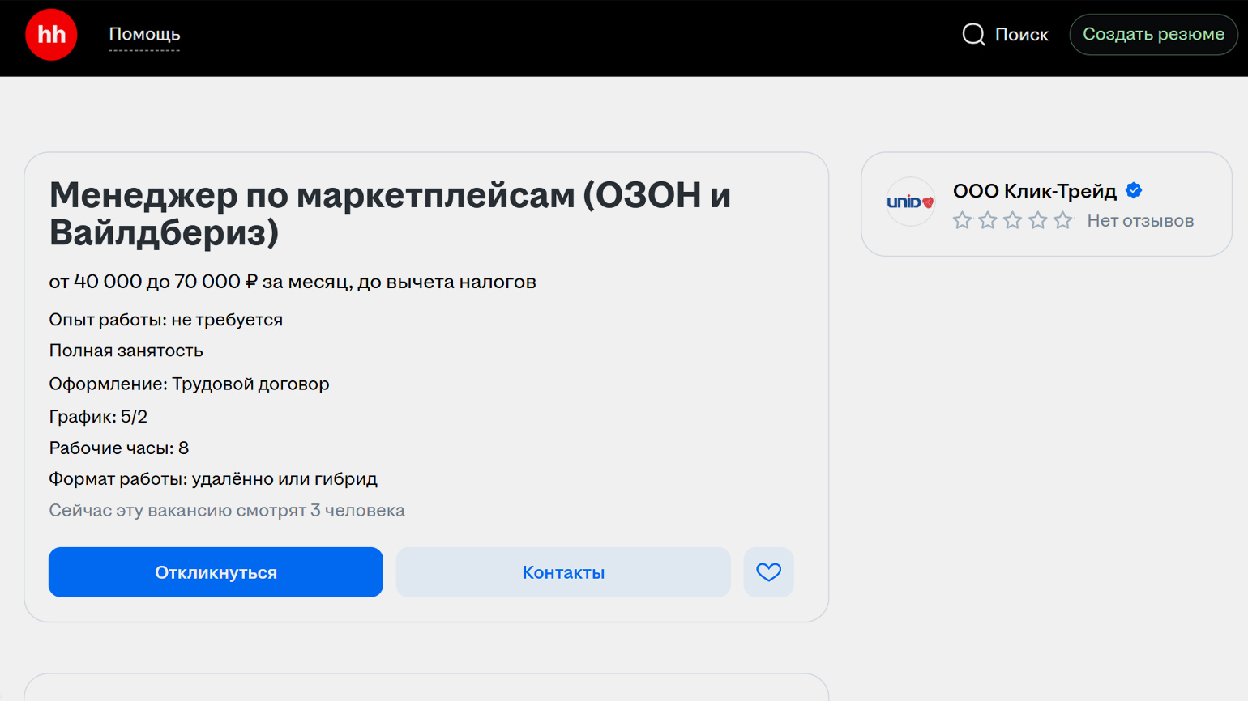Toggle the heart favorite icon
This screenshot has height=701, width=1248.
[768, 572]
